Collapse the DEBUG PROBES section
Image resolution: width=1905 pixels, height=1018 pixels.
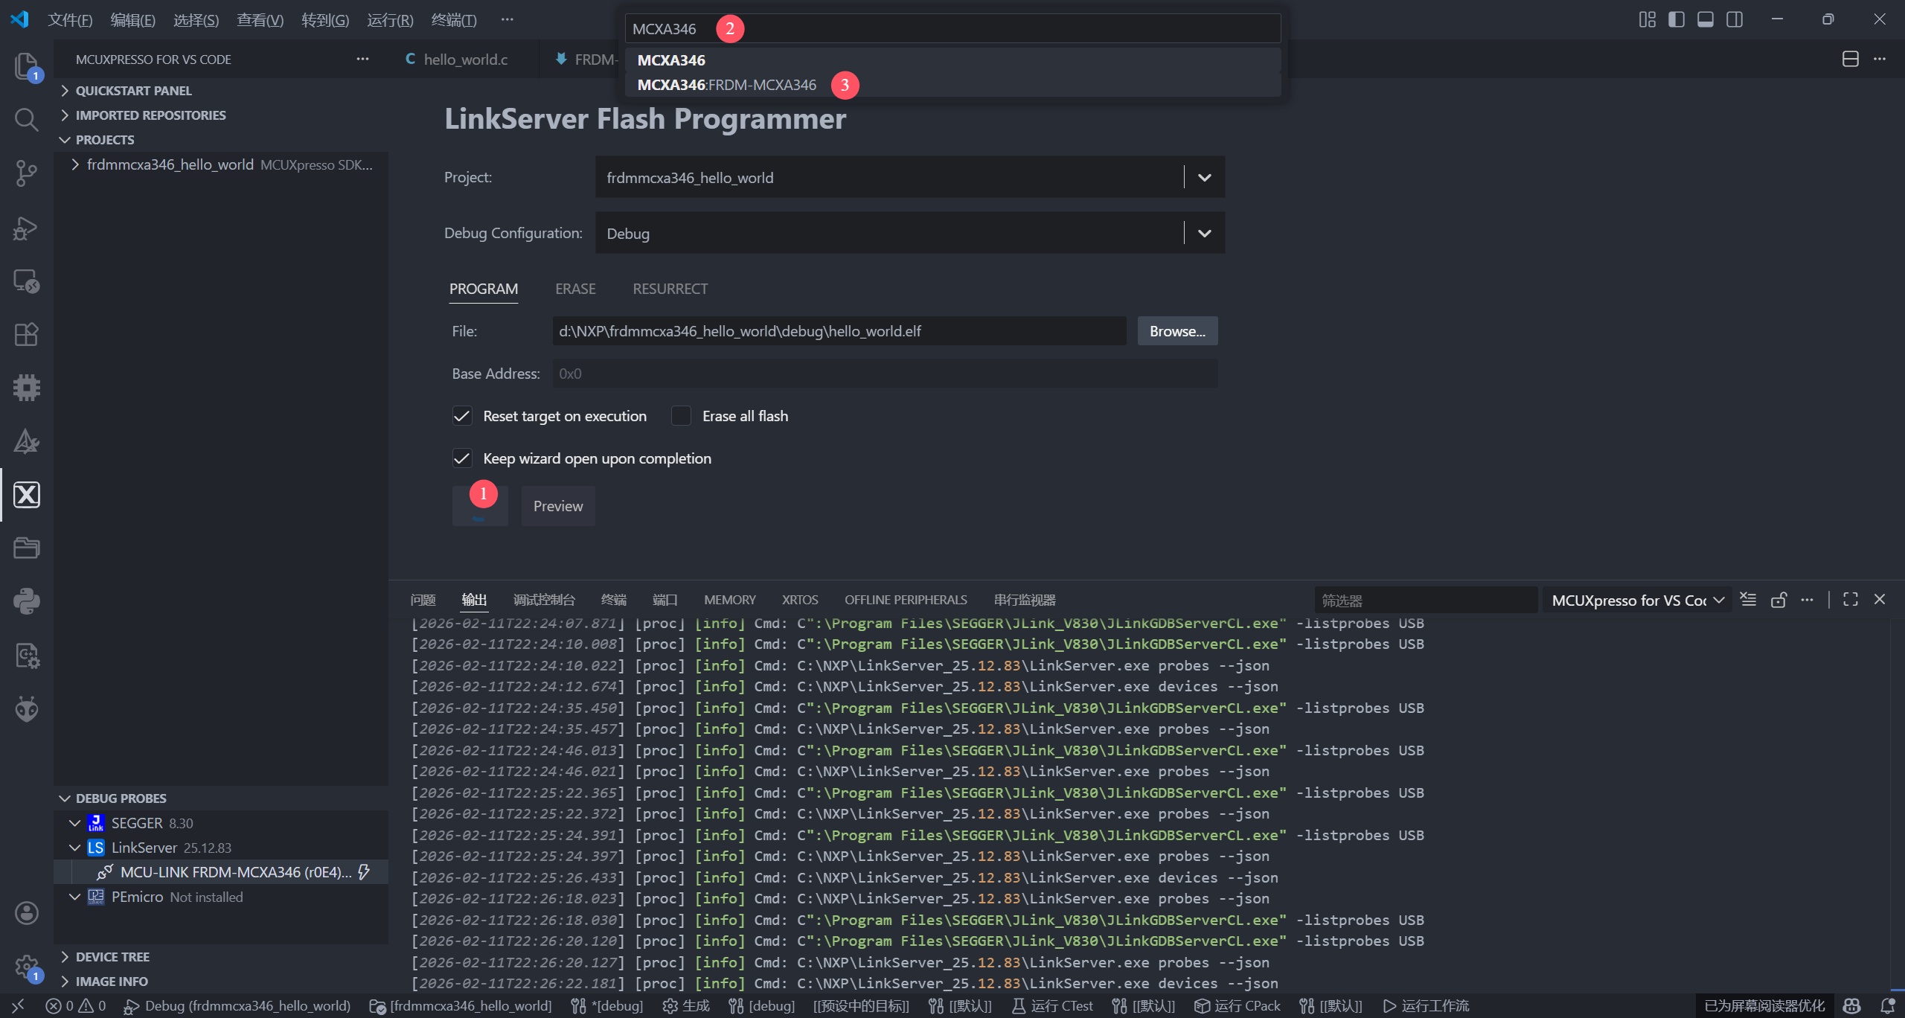(x=121, y=798)
